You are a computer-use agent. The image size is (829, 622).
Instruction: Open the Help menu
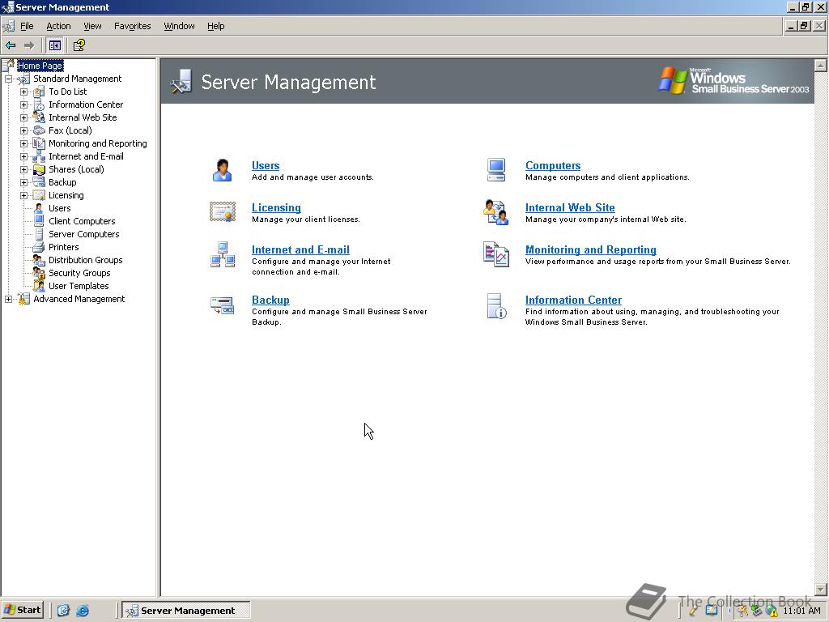[x=215, y=26]
